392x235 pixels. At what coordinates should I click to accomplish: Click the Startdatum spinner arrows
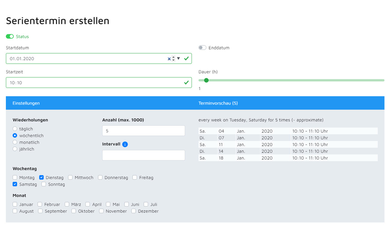pos(173,59)
